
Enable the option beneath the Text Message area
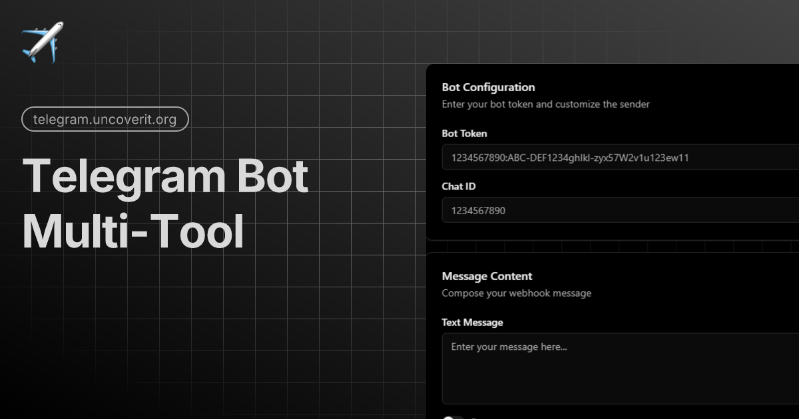(455, 417)
